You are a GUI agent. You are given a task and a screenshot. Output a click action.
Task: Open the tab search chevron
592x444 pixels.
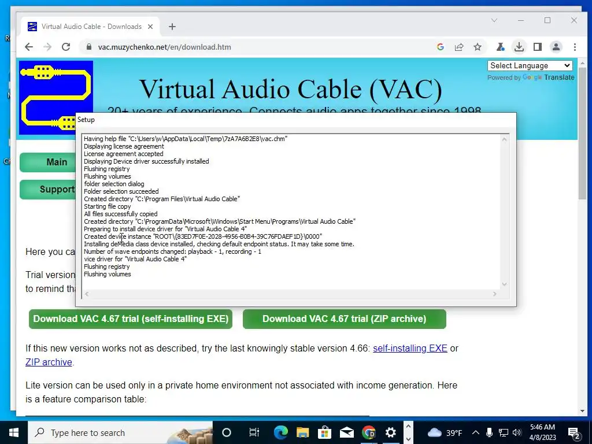click(x=494, y=20)
